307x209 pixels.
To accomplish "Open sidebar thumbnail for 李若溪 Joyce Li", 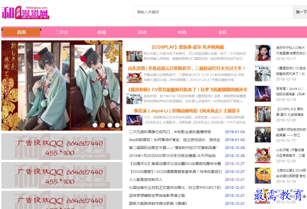I will [x=263, y=94].
